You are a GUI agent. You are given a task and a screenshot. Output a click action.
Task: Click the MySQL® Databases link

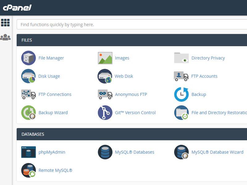pos(135,152)
